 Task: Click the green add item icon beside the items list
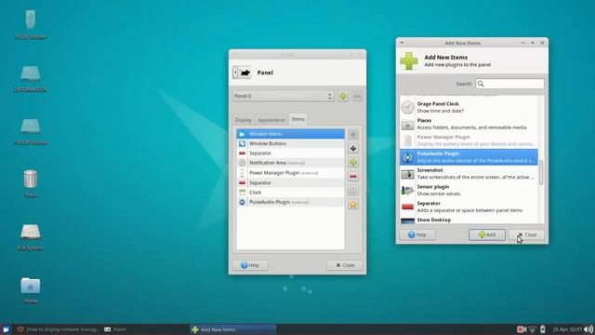(353, 163)
